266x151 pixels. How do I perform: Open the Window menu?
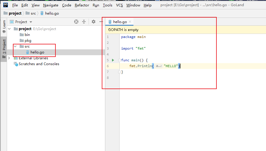tap(133, 5)
